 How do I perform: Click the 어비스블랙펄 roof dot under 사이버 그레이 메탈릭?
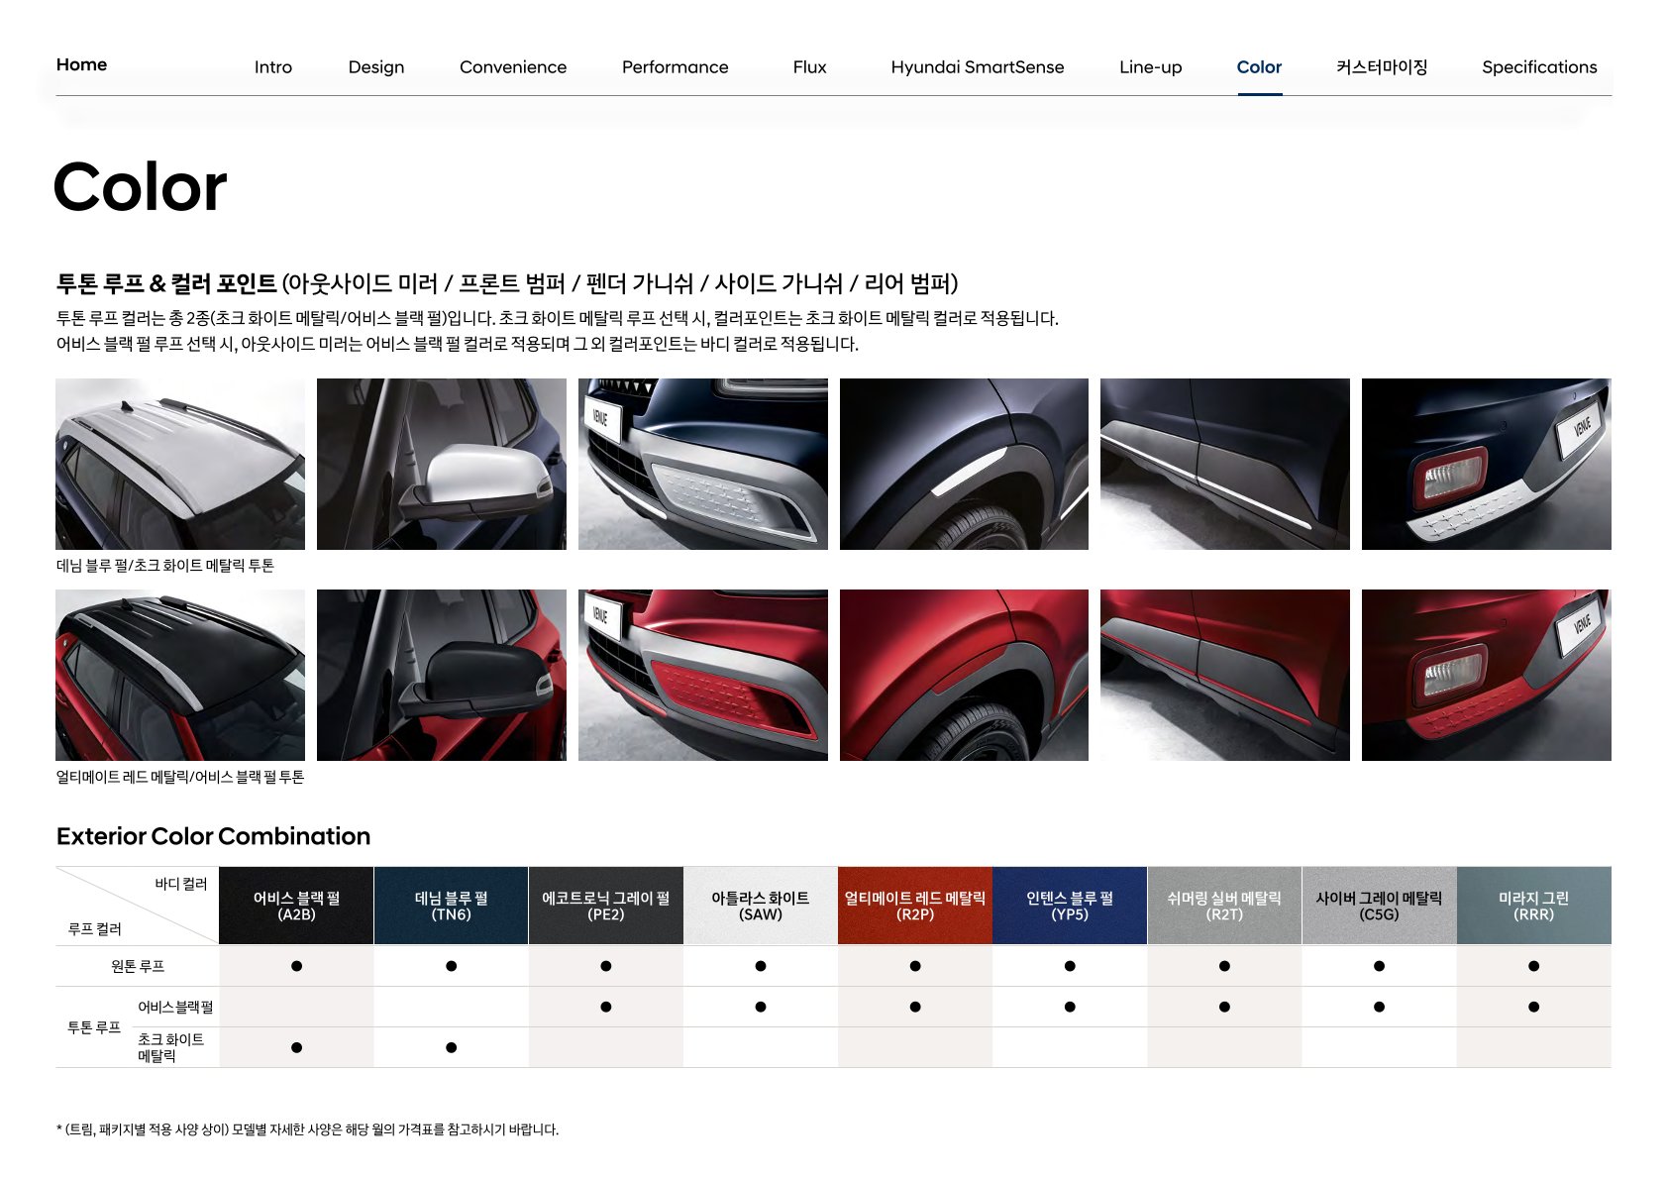tap(1379, 1007)
